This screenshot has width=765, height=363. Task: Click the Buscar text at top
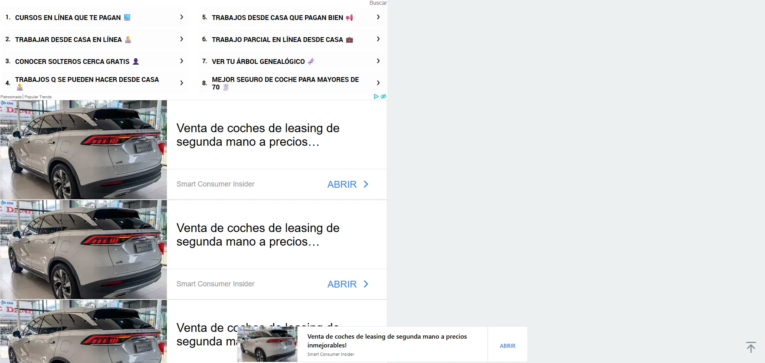(x=378, y=3)
